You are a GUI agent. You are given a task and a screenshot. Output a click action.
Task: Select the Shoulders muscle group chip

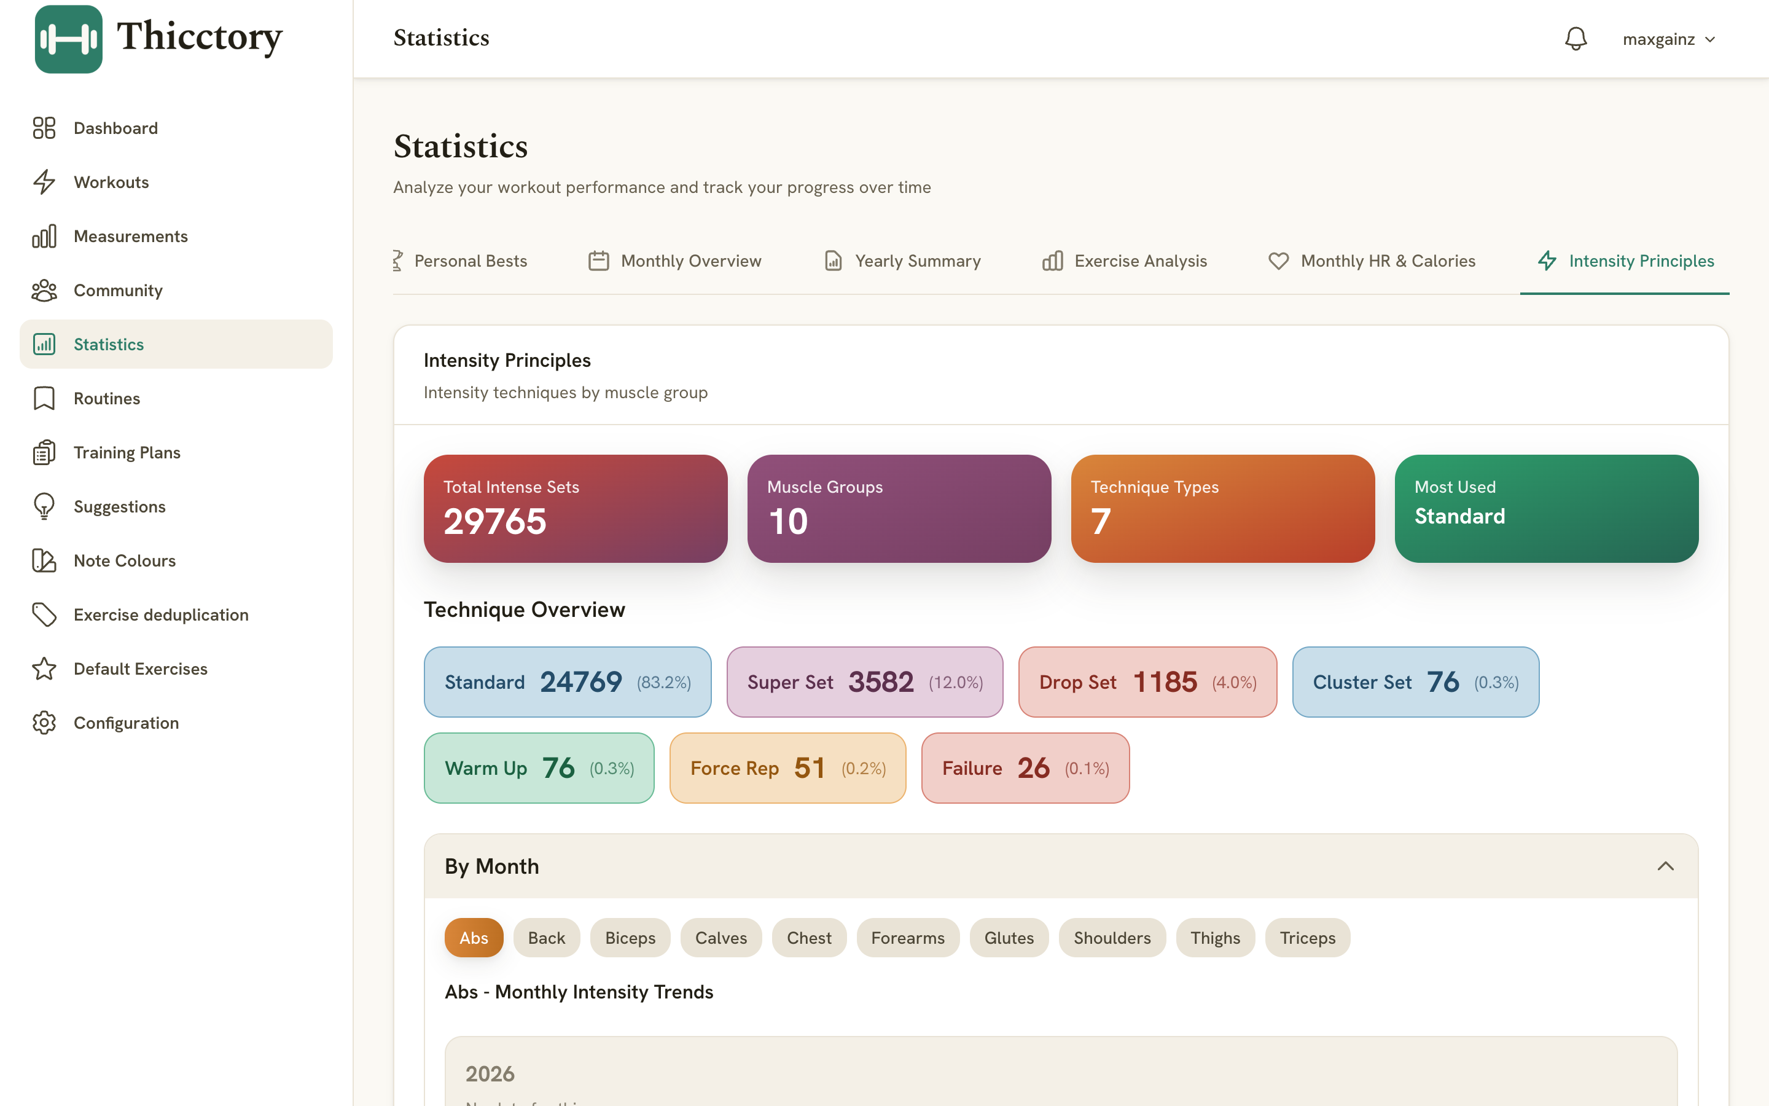click(x=1112, y=938)
